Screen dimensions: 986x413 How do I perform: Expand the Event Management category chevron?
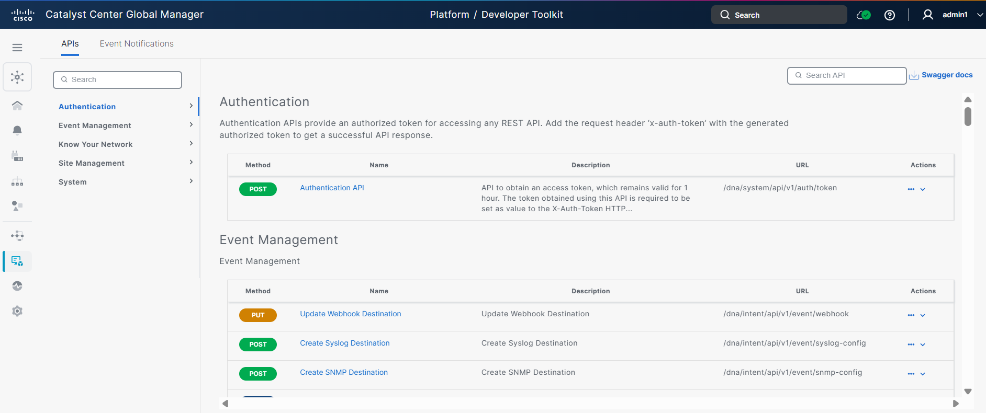[x=191, y=124]
